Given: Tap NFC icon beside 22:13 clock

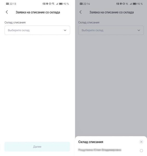Looking at the screenshot, I should (x=8, y=4).
